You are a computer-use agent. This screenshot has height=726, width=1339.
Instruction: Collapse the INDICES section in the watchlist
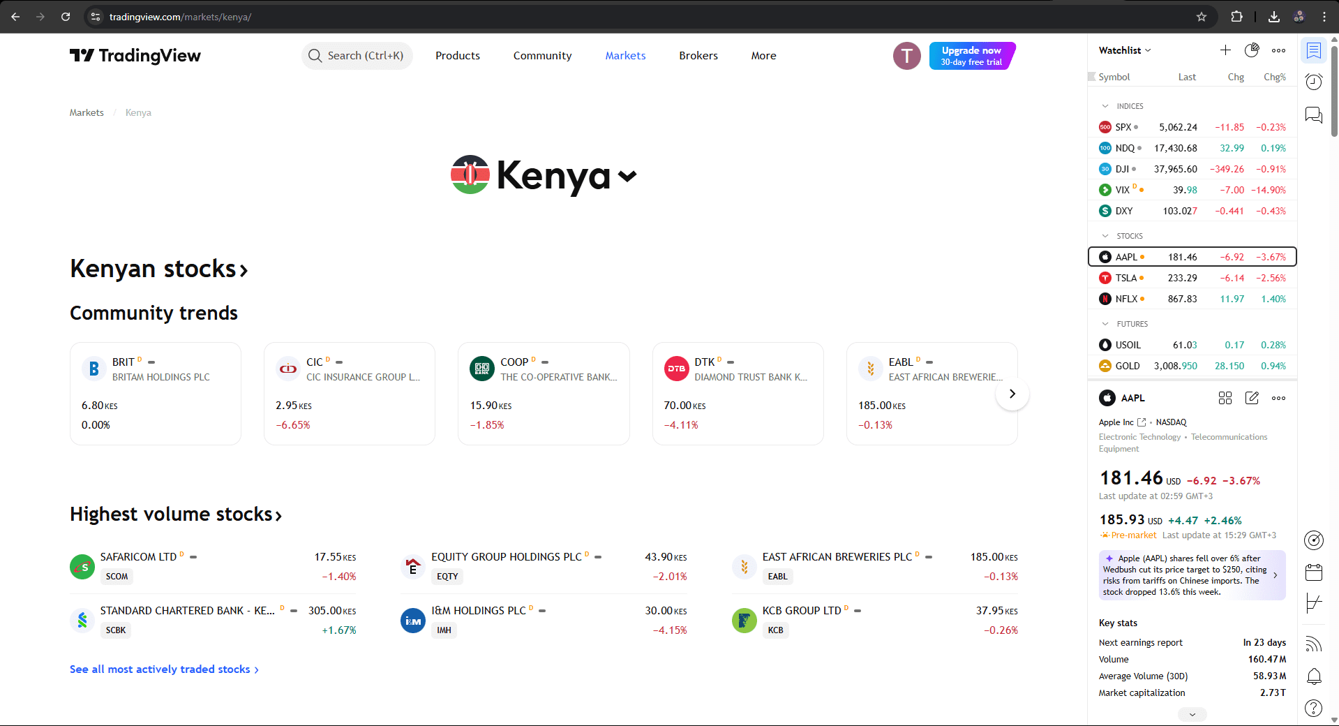[x=1105, y=105]
